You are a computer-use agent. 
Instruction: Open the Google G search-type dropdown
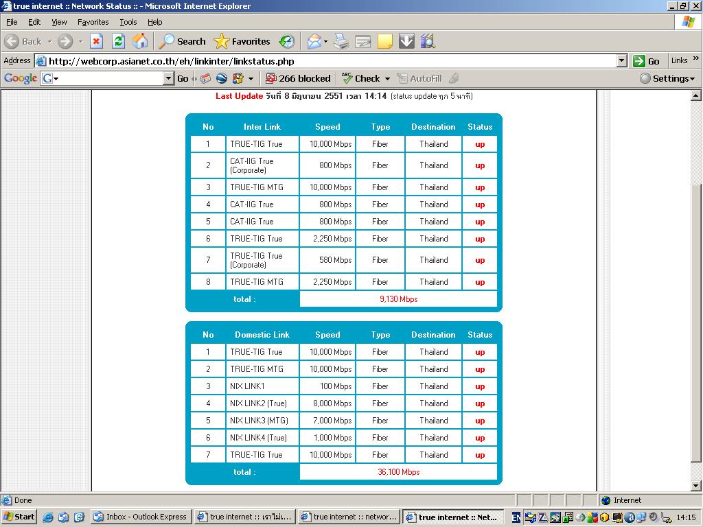(50, 78)
